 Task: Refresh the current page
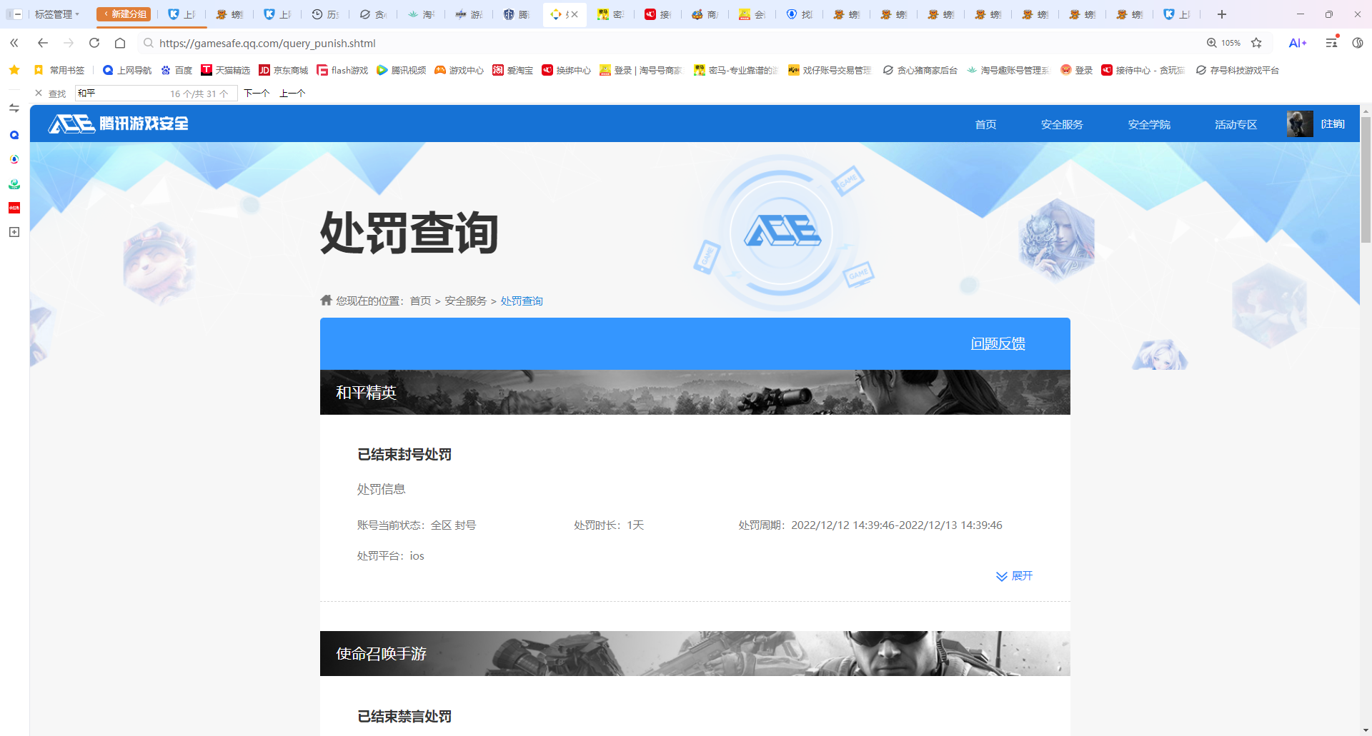[94, 43]
